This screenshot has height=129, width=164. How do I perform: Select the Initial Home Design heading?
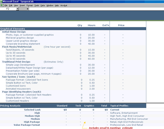[14, 32]
